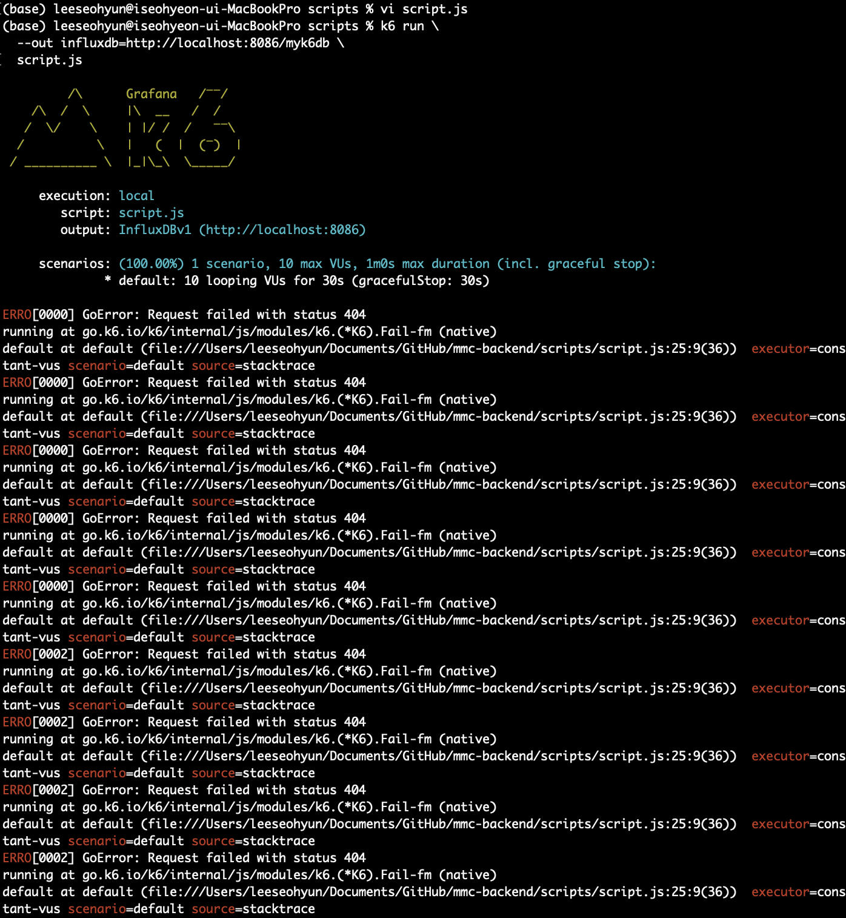Viewport: 846px width, 918px height.
Task: Click the first ERRO[0002] tag in the log
Action: (39, 654)
